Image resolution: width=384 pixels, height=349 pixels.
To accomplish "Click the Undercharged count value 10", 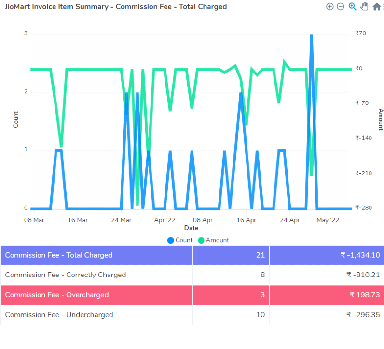I will pyautogui.click(x=261, y=315).
